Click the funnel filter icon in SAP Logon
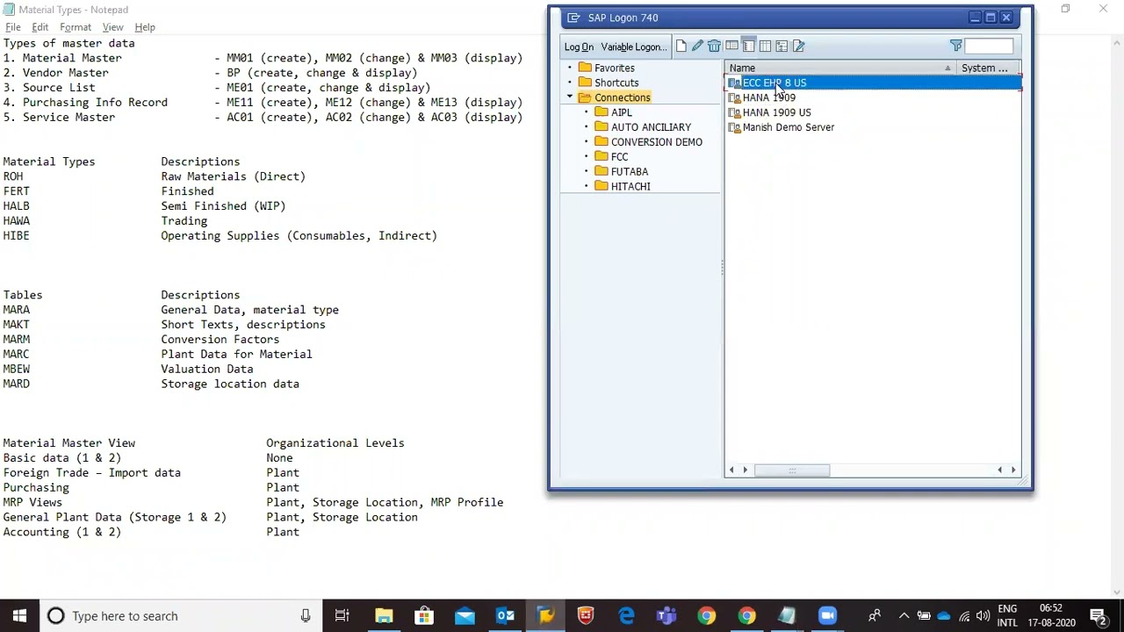 click(955, 47)
